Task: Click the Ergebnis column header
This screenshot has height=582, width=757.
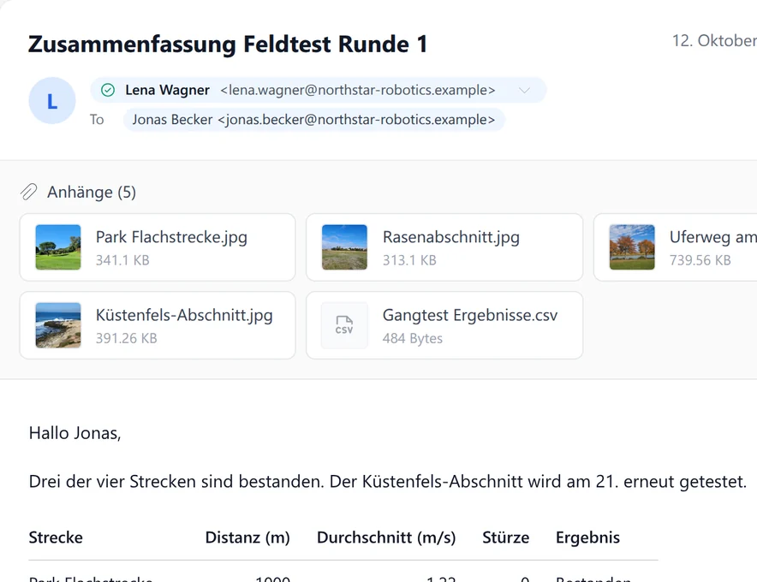Action: coord(587,537)
